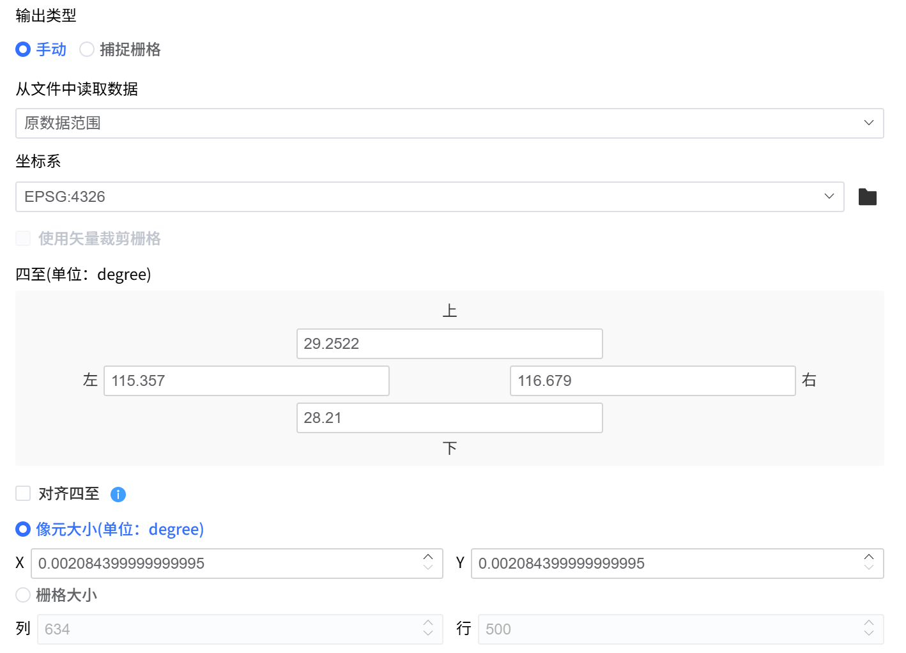
Task: Expand the EPSG:4326 coordinate system dropdown
Action: pyautogui.click(x=429, y=197)
